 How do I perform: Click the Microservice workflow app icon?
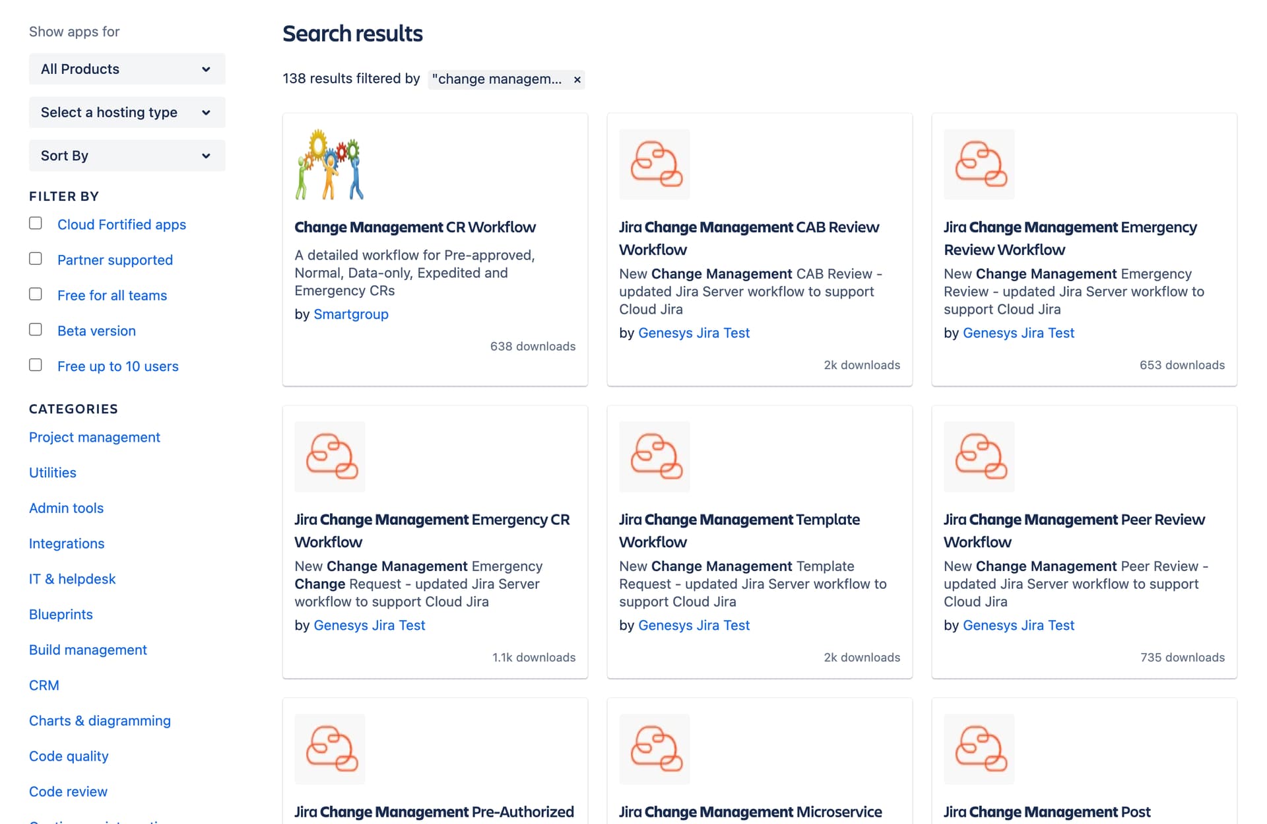[654, 749]
